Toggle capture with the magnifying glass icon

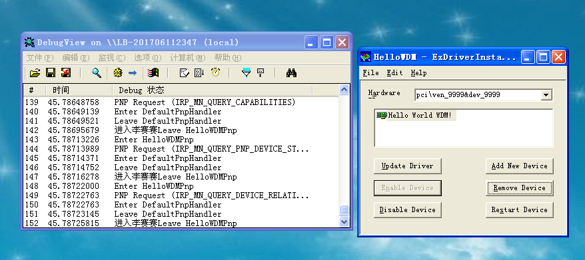tap(97, 72)
